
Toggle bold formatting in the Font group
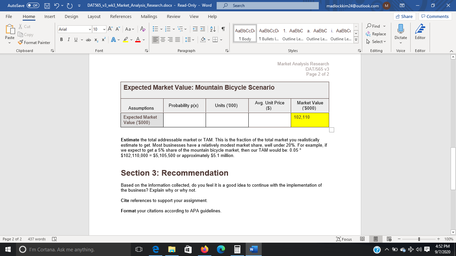coord(61,39)
